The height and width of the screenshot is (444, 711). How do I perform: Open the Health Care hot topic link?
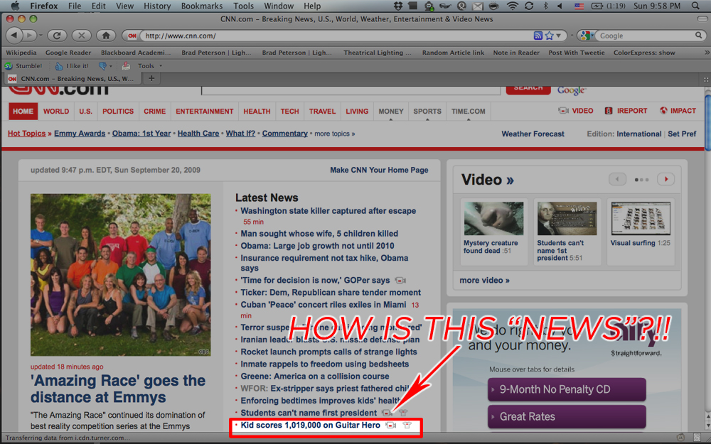pyautogui.click(x=198, y=134)
